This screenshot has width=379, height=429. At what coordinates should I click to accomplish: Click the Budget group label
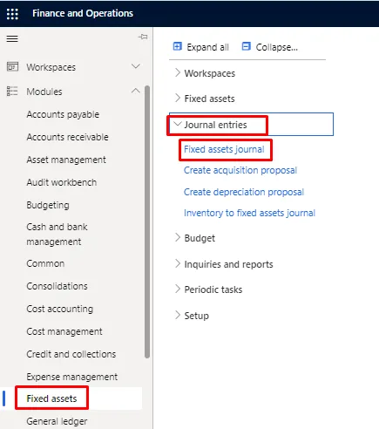point(200,238)
